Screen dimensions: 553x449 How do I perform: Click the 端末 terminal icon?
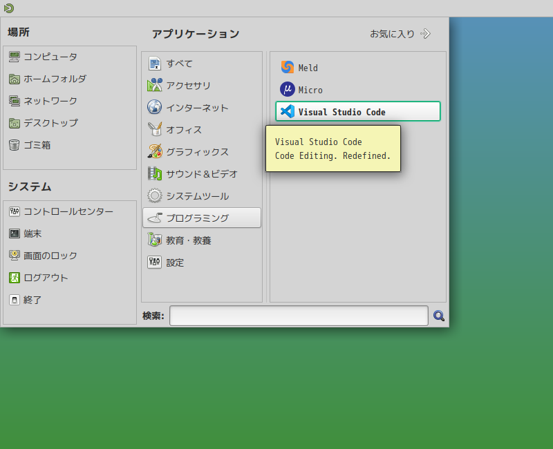pyautogui.click(x=14, y=233)
